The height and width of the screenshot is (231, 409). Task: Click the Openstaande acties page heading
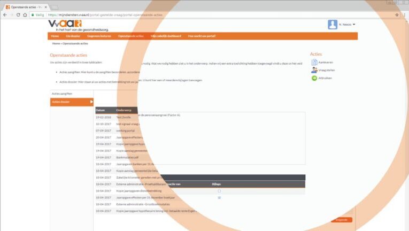click(68, 55)
